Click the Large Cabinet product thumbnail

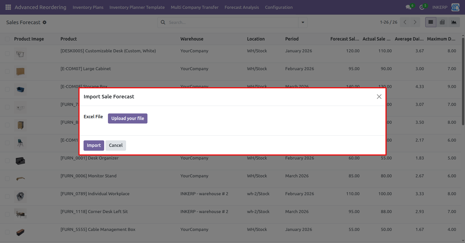tap(20, 72)
